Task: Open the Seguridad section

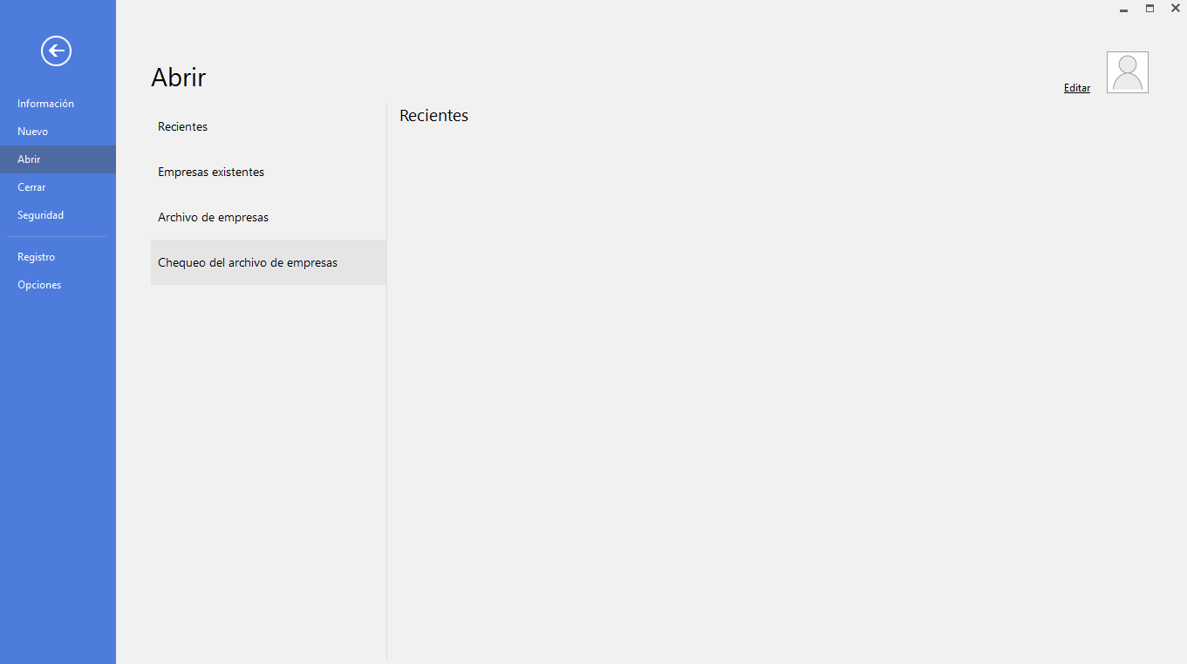Action: click(58, 215)
